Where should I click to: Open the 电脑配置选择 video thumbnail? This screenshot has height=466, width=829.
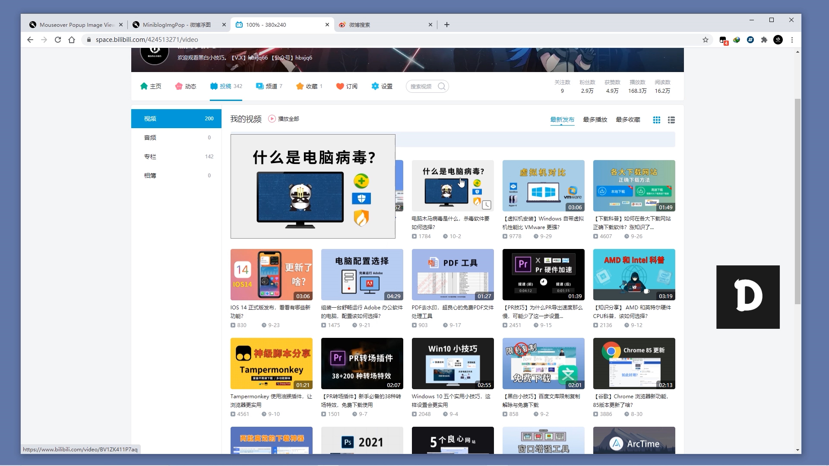click(x=362, y=274)
